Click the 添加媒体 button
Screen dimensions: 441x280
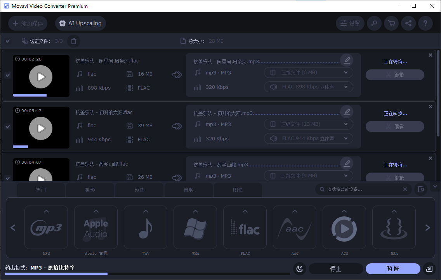pyautogui.click(x=28, y=23)
